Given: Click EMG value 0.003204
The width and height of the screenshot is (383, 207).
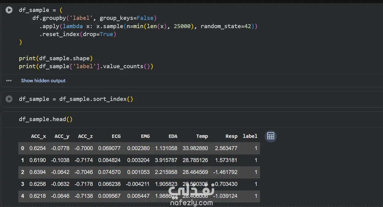Looking at the screenshot, I should click(138, 160).
